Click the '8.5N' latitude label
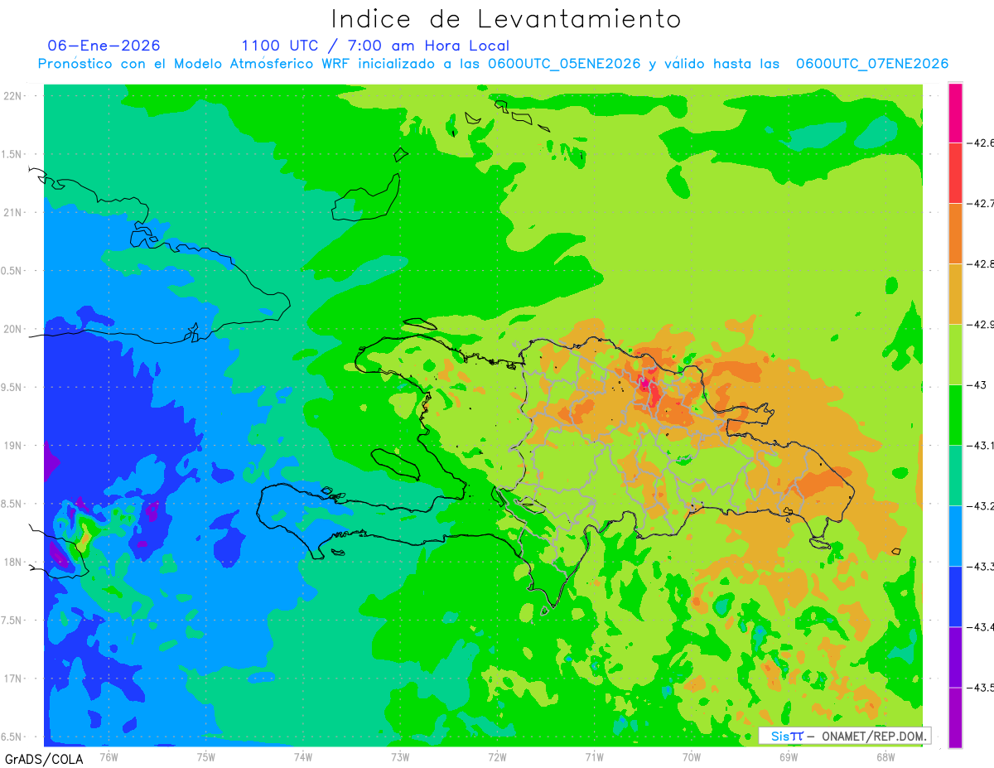 [12, 505]
